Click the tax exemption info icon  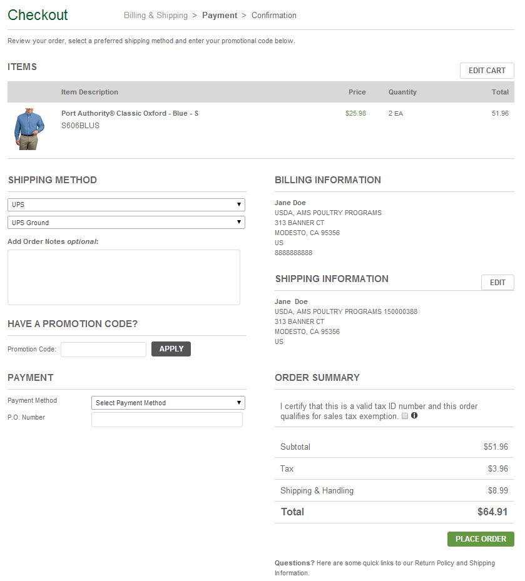click(x=414, y=416)
